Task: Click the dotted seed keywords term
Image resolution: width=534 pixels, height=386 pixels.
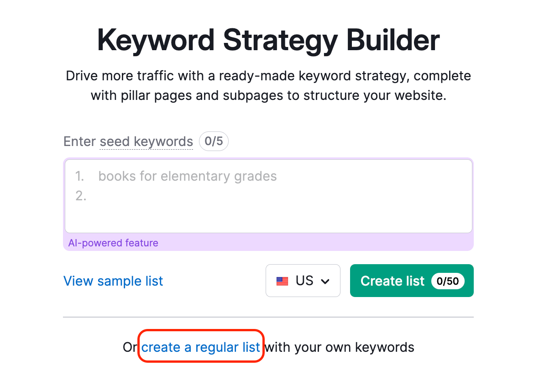Action: pos(146,141)
